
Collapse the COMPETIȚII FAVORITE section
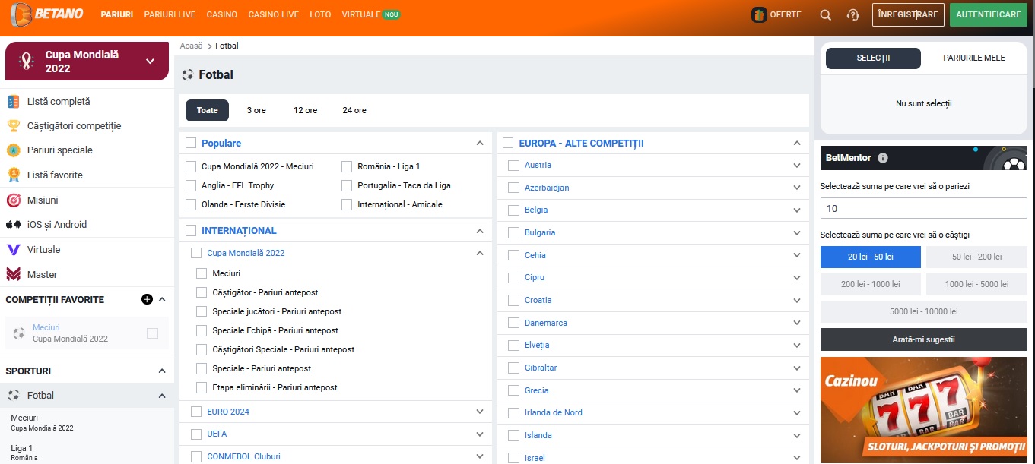pos(162,300)
